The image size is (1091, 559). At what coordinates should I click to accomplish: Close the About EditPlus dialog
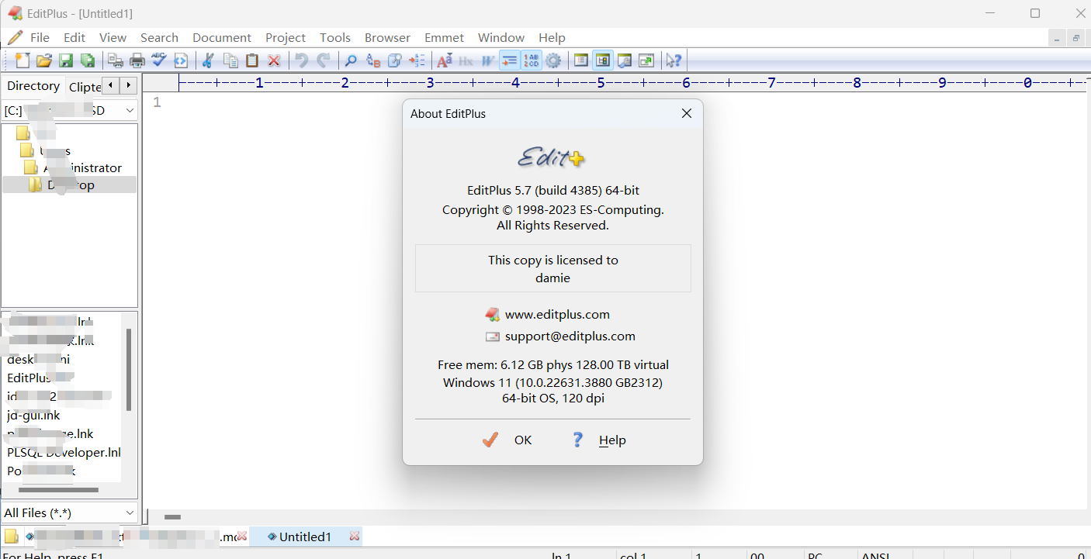[686, 113]
